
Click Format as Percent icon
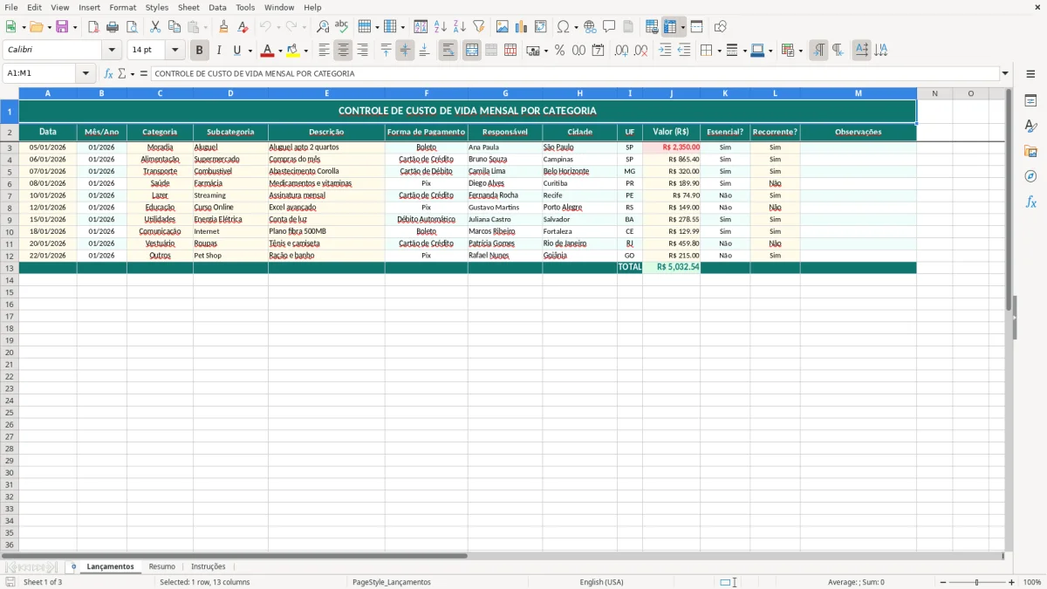click(559, 51)
